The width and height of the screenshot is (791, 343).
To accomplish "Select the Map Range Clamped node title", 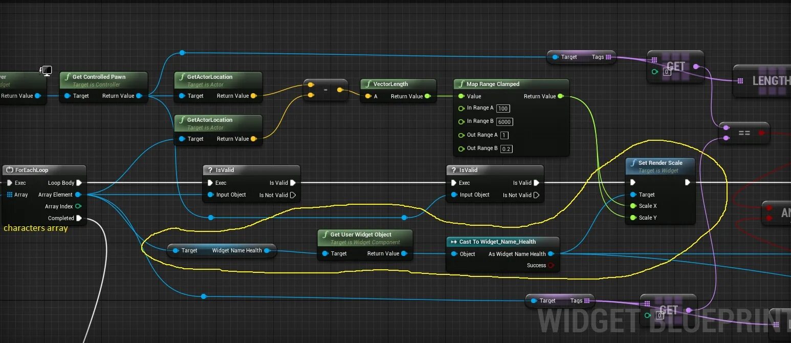I will pos(493,84).
